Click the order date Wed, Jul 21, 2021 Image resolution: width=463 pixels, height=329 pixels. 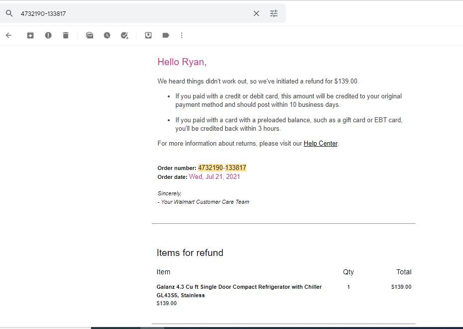click(x=215, y=176)
